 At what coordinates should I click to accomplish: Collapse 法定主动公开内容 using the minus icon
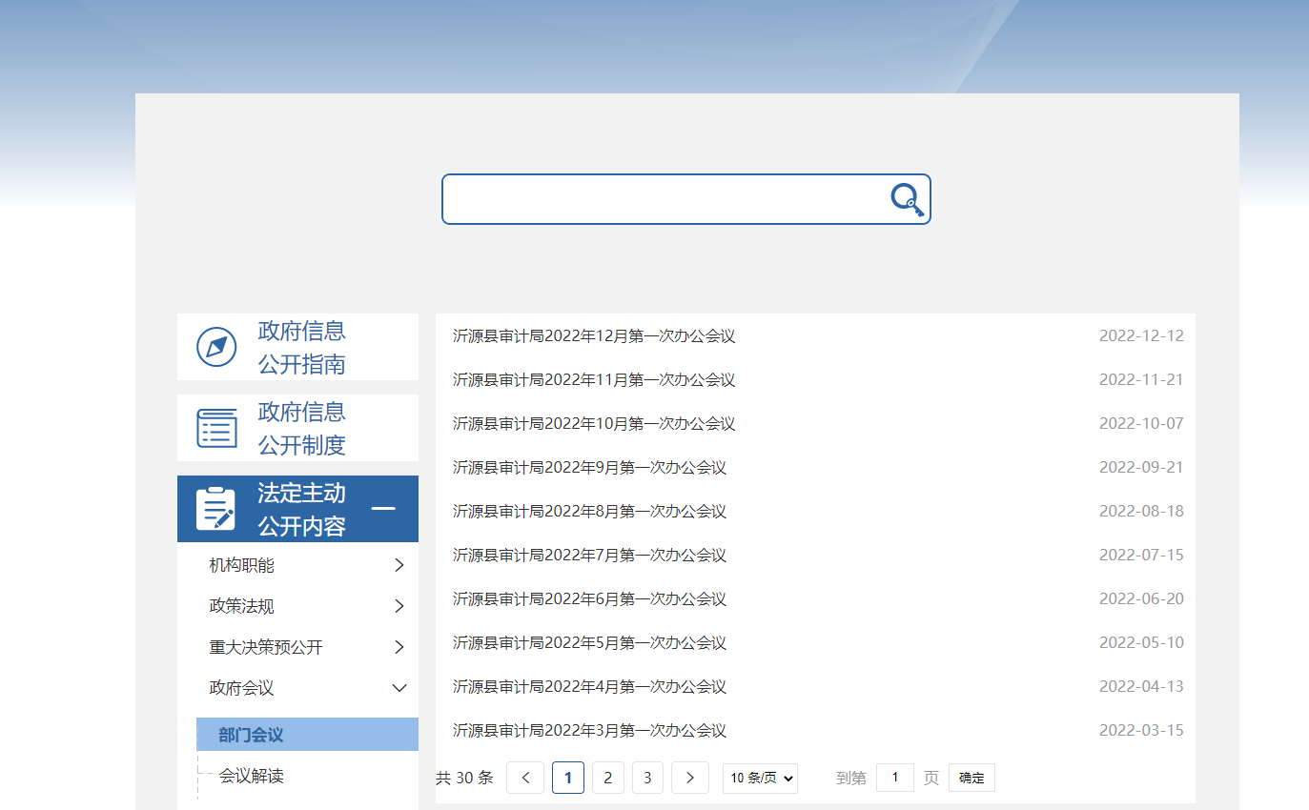(x=383, y=509)
